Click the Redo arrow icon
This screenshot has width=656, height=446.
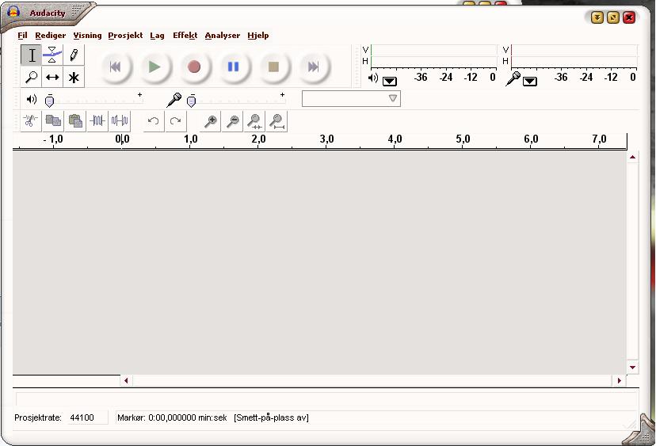coord(176,121)
